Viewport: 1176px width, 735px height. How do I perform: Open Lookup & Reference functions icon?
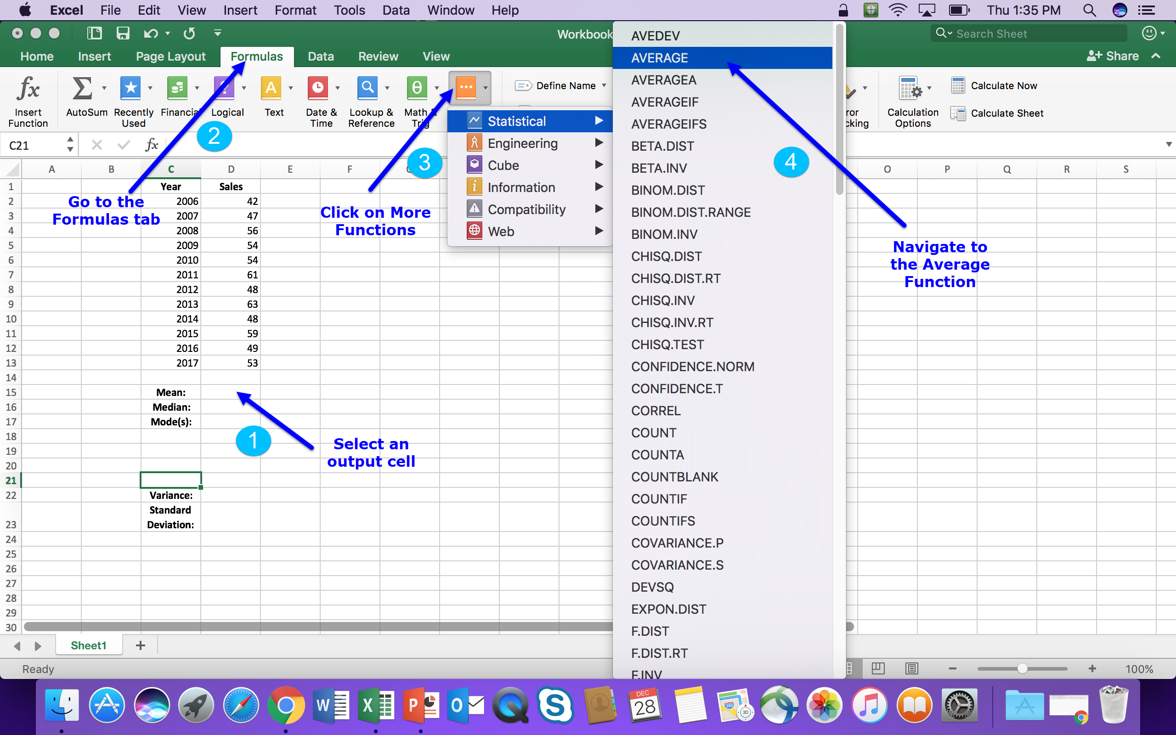[x=368, y=89]
